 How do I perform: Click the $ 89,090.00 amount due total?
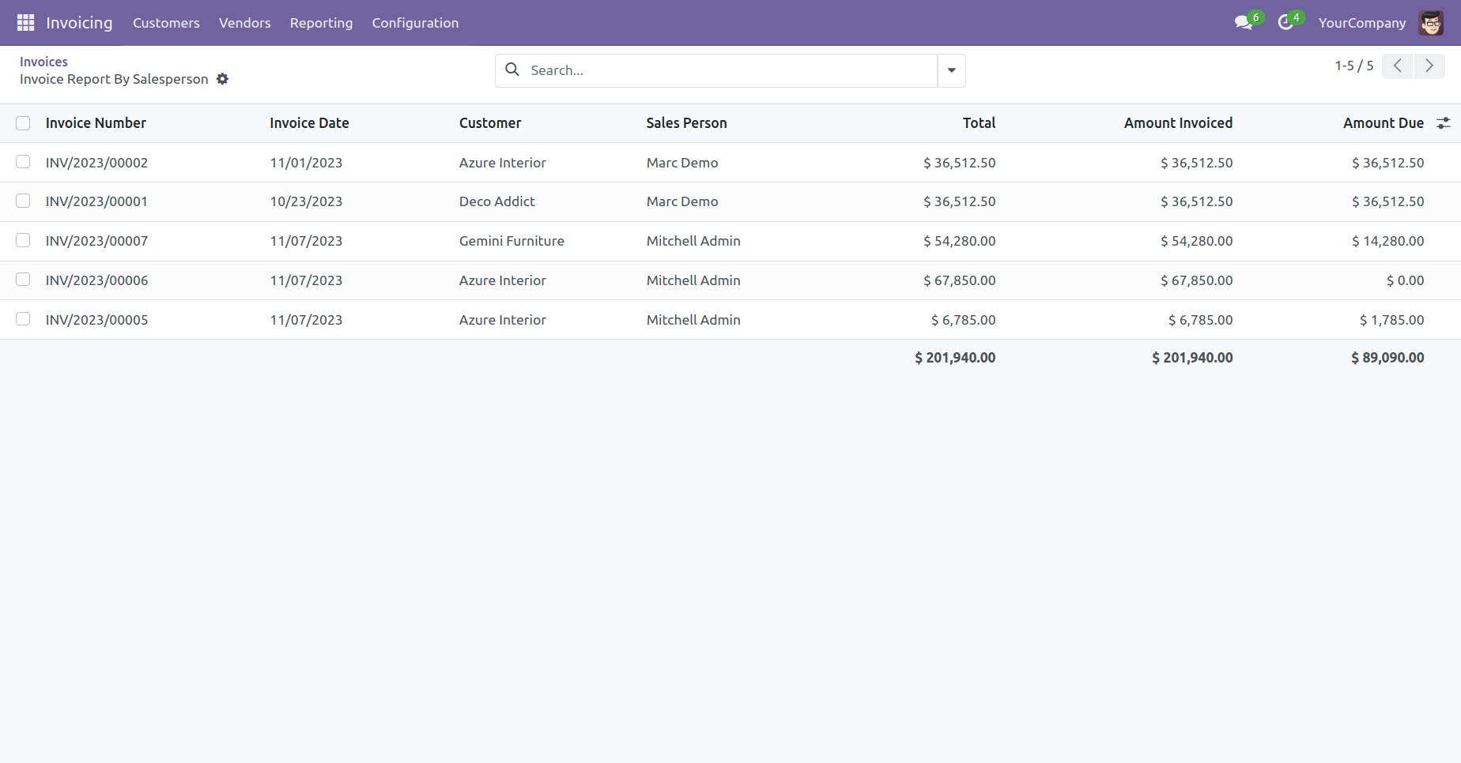[1387, 358]
